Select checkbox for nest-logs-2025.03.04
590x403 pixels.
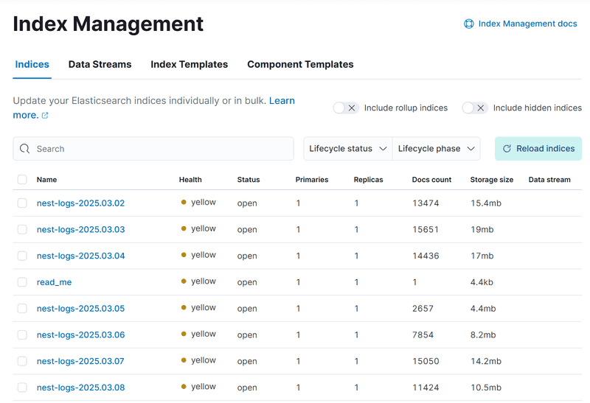pyautogui.click(x=22, y=256)
